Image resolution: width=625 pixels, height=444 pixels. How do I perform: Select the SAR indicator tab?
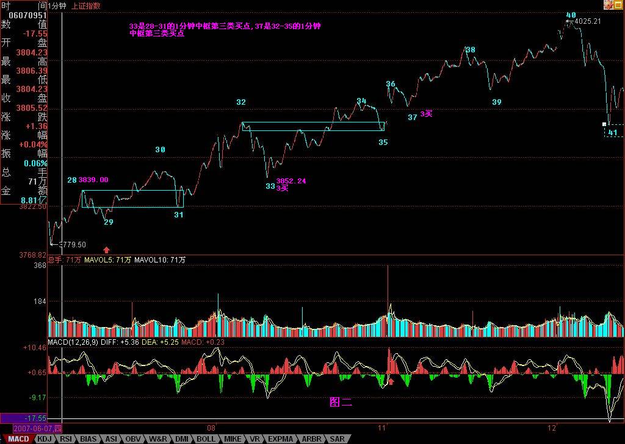[337, 439]
